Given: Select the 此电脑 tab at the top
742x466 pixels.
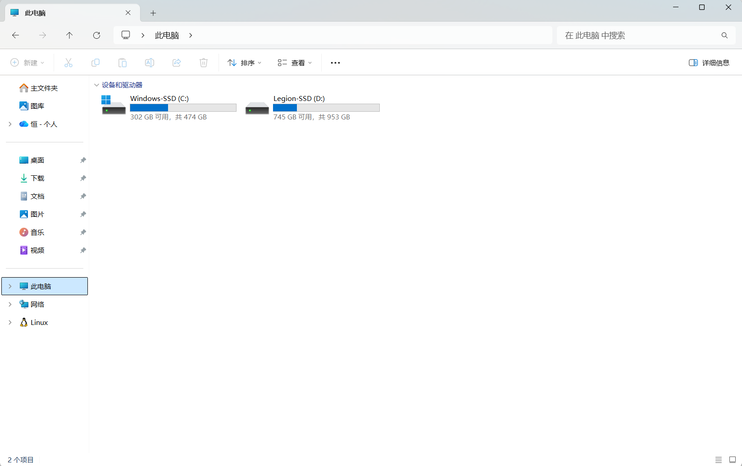Looking at the screenshot, I should point(72,13).
